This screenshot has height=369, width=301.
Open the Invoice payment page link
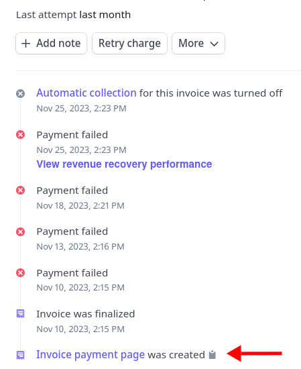pyautogui.click(x=91, y=355)
